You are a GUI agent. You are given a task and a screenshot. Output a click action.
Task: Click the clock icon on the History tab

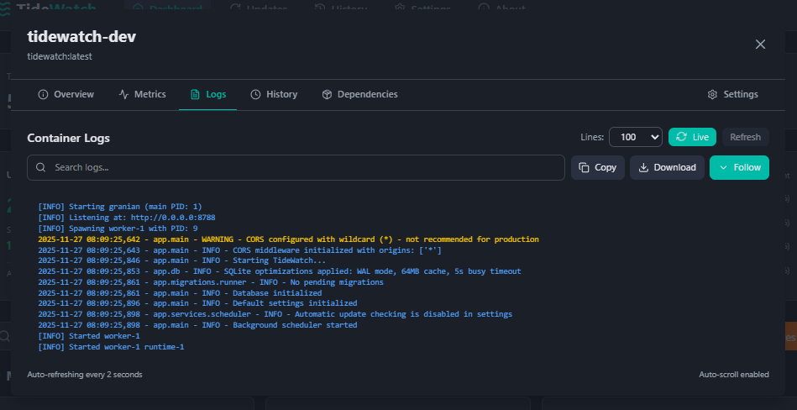coord(256,95)
